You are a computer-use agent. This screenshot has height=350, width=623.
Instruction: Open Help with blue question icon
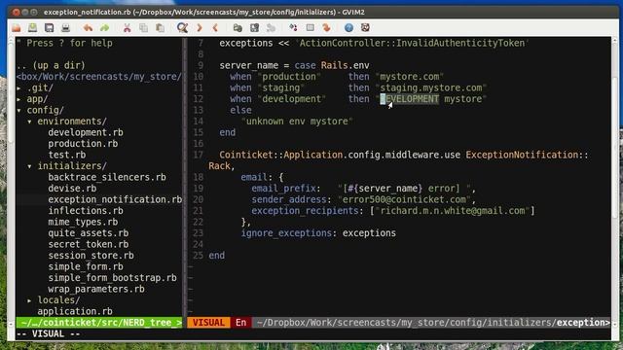click(348, 27)
